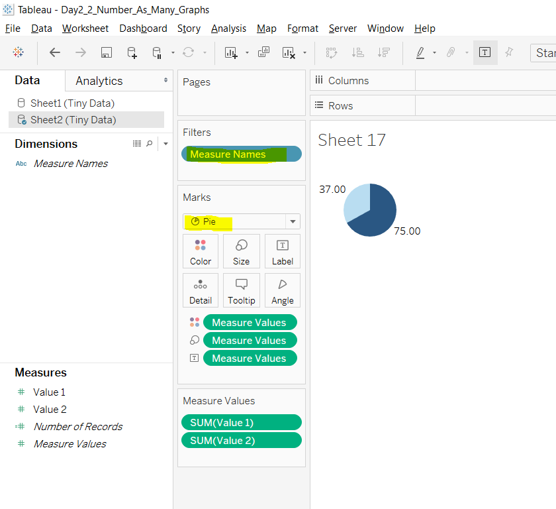Click the dark blue pie slice
This screenshot has height=509, width=556.
pos(378,217)
